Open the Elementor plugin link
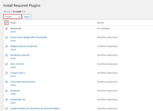 pos(15,91)
